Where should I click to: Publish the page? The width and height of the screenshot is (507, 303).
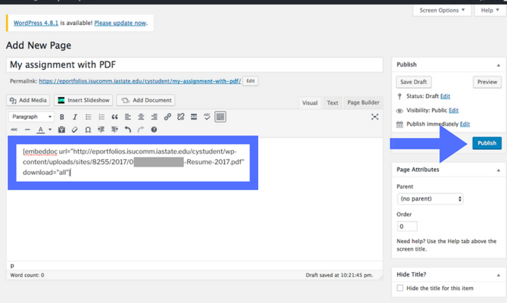487,143
